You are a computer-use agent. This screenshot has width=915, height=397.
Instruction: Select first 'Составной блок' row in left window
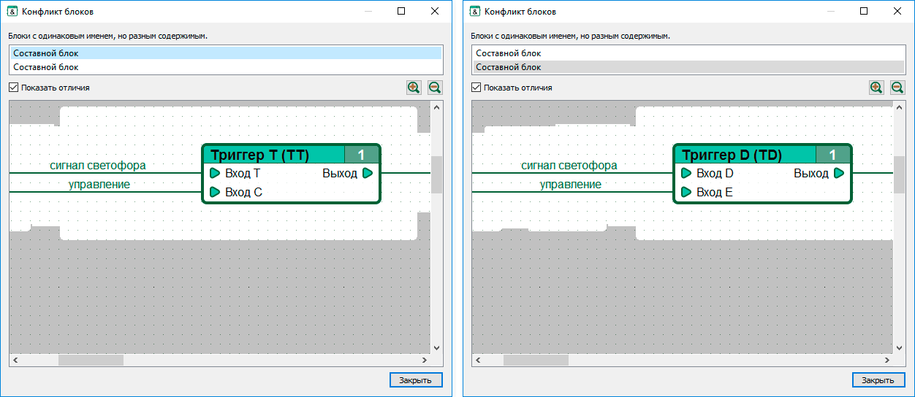coord(226,53)
